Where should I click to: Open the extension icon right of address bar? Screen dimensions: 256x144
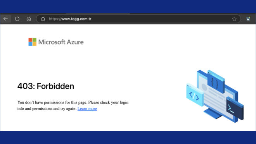tap(248, 19)
